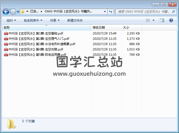Sort by the 修改日期 column header
Viewport: 179px width, 133px height.
coord(106,27)
